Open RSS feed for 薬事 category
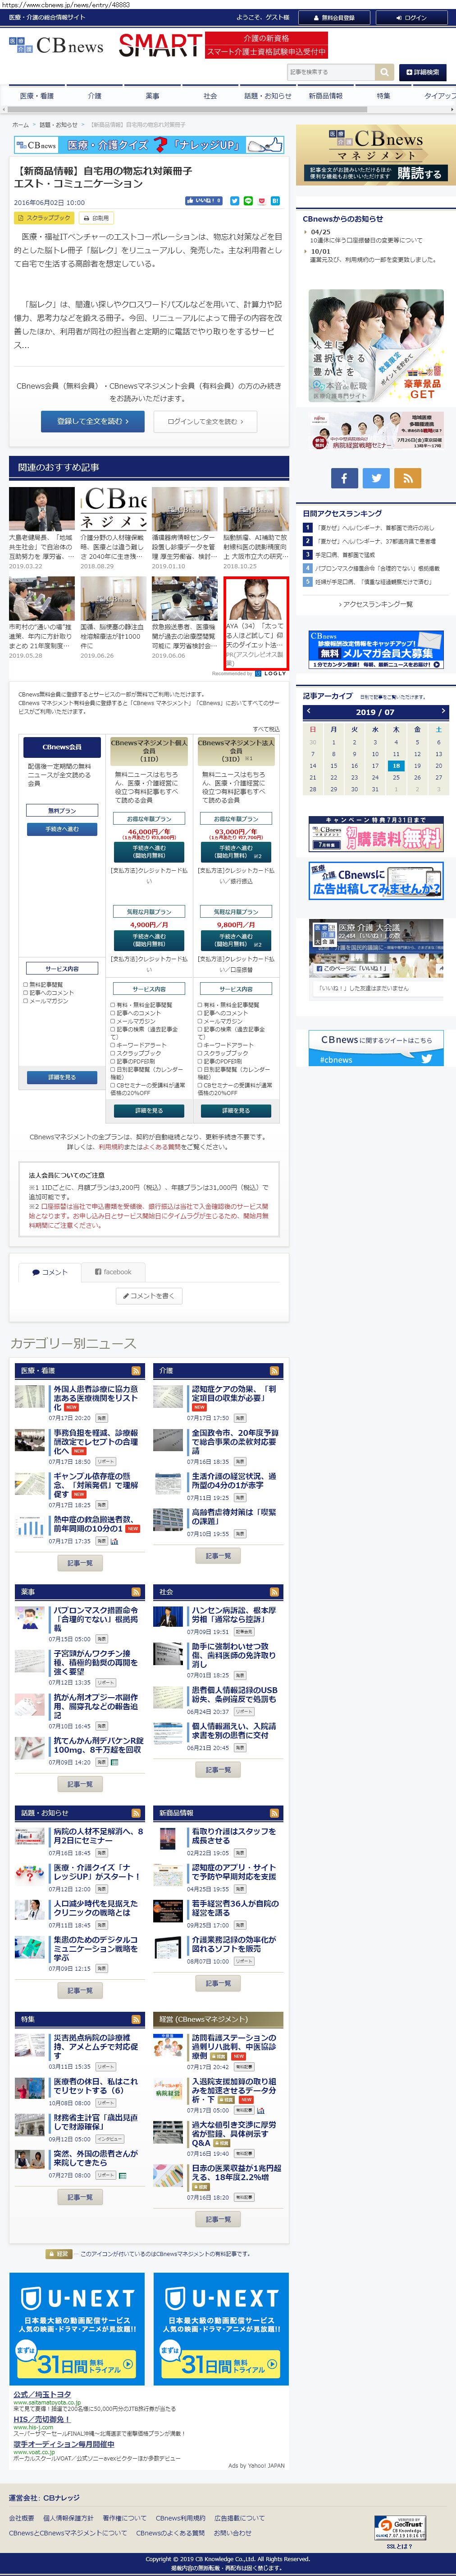 [137, 1591]
